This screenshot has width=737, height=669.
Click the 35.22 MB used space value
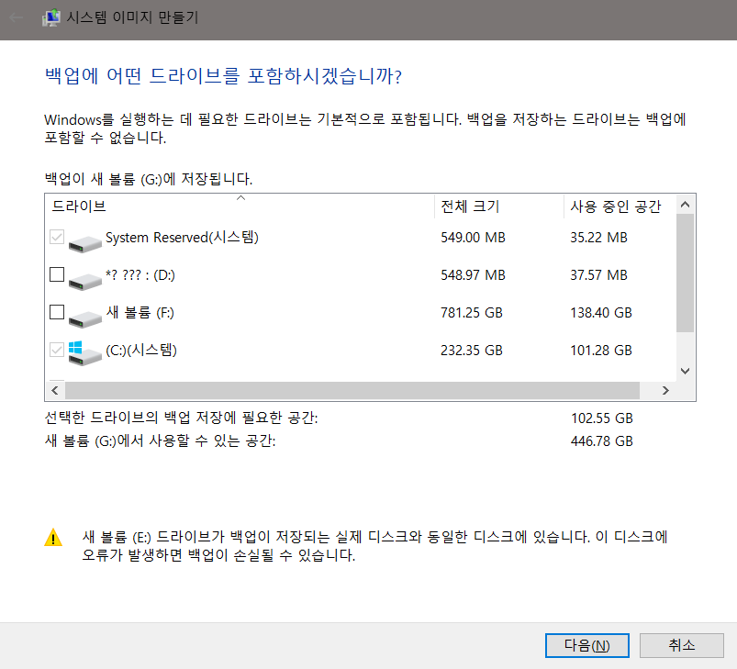(x=598, y=238)
